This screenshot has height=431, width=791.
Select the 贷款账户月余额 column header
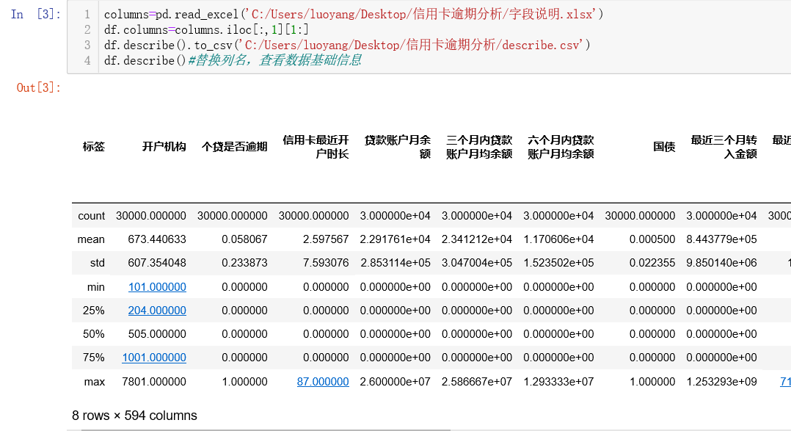click(398, 147)
